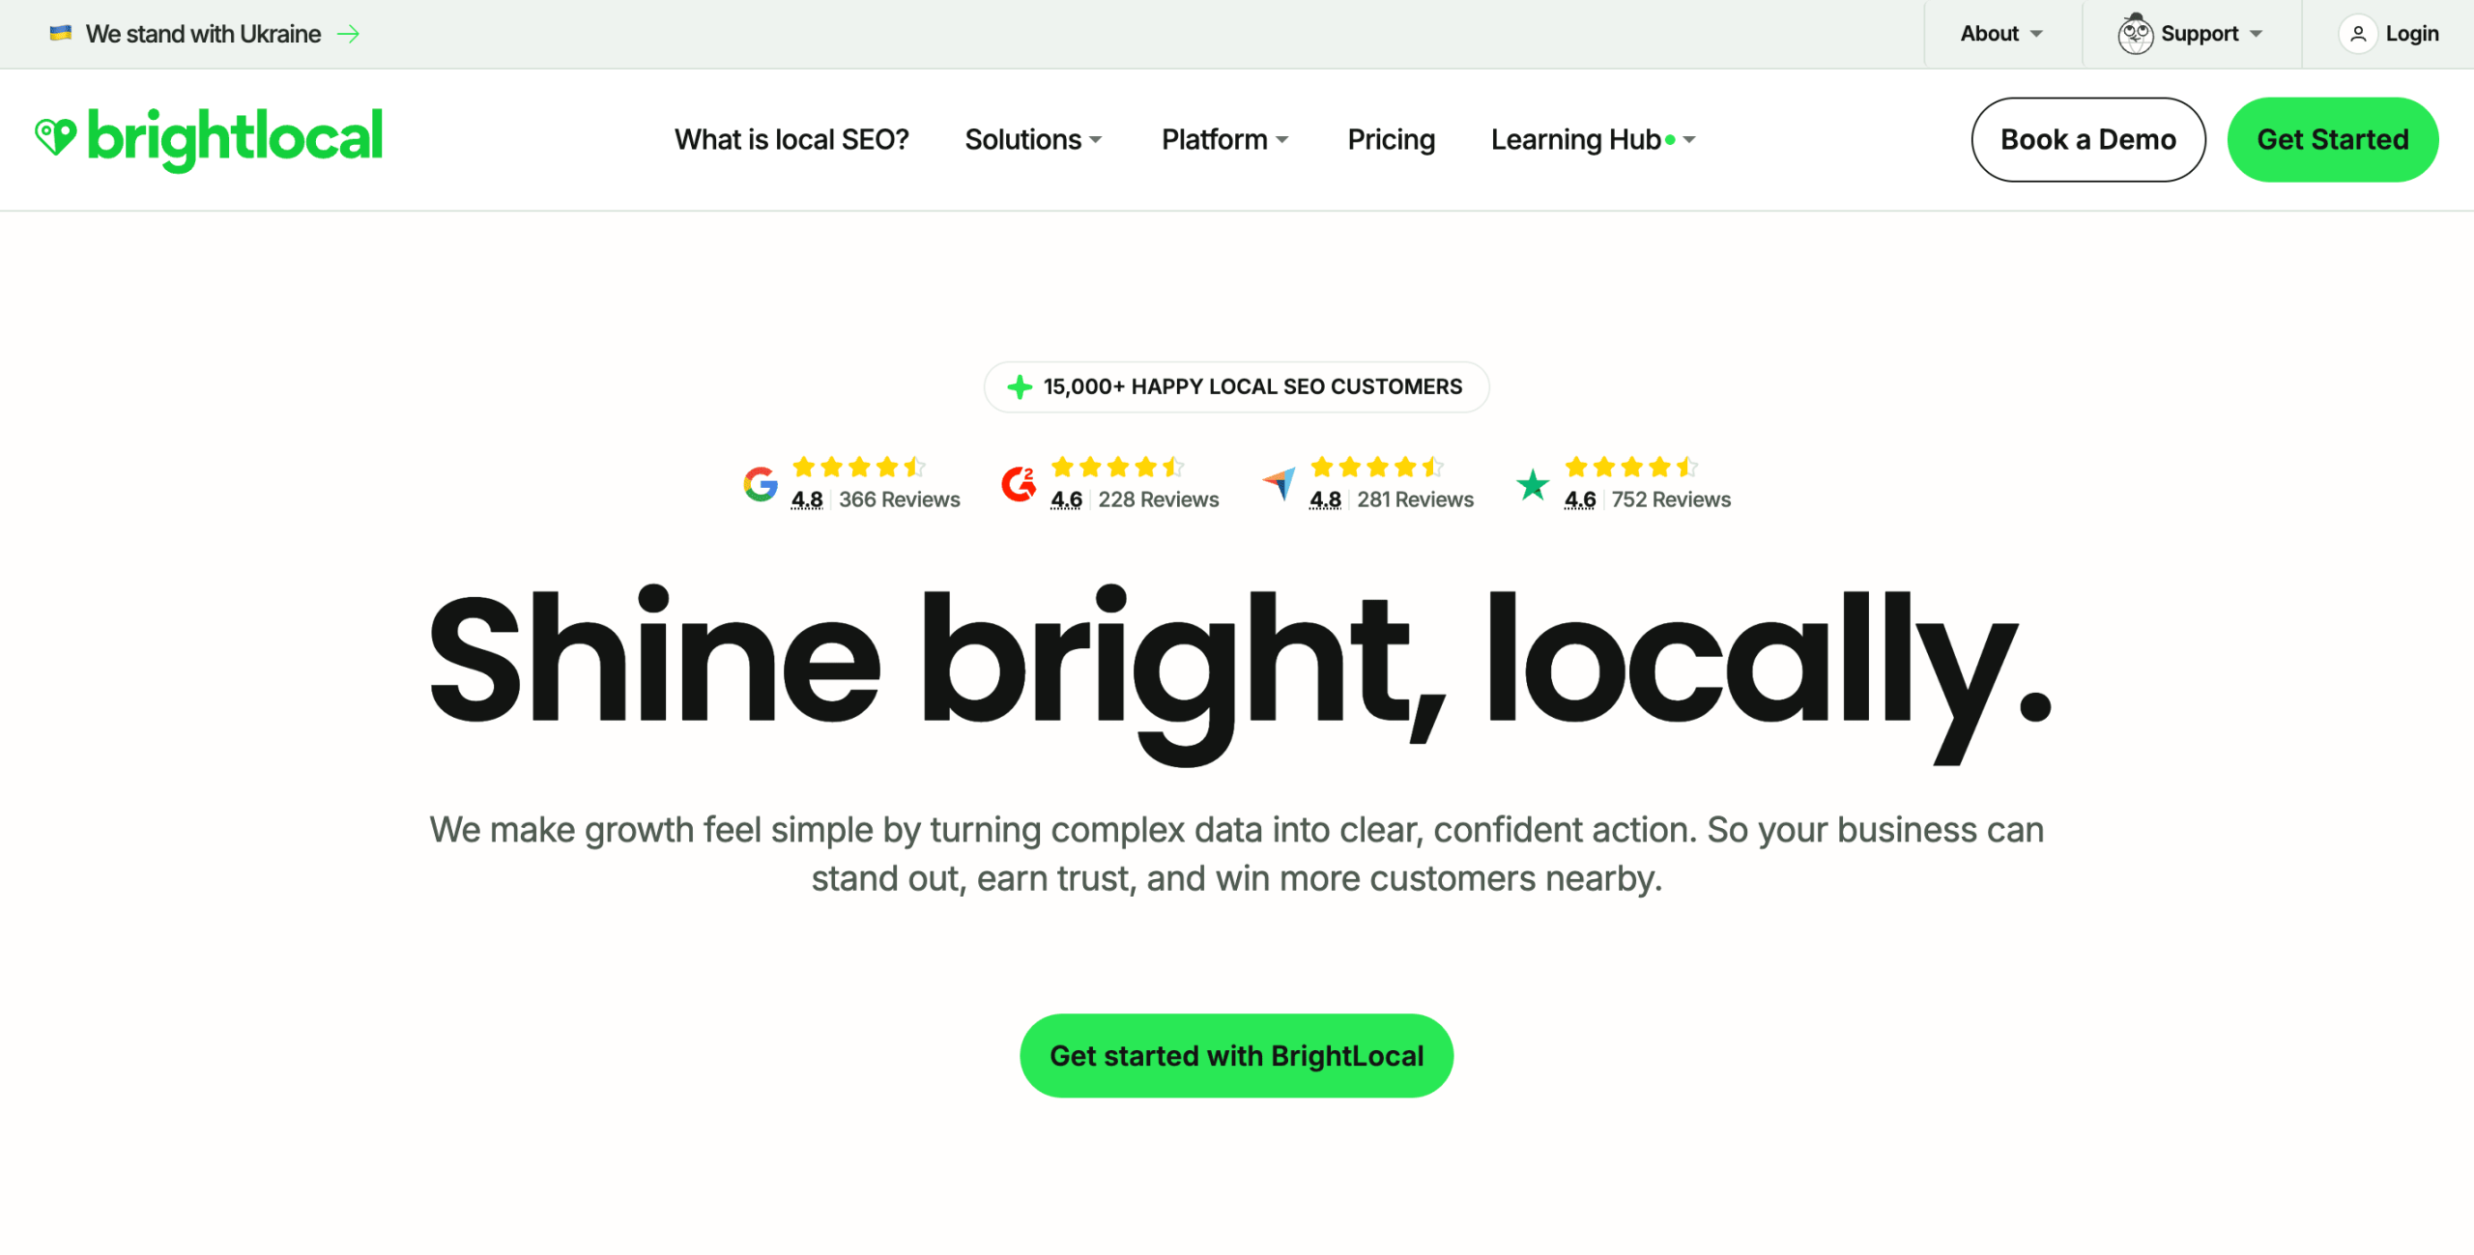The image size is (2474, 1255).
Task: Click the 15,000+ Happy Local SEO Customers badge
Action: pos(1237,387)
